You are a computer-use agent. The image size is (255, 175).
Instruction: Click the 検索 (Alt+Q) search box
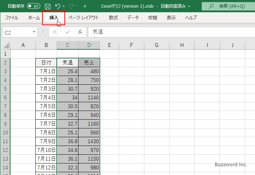click(228, 6)
